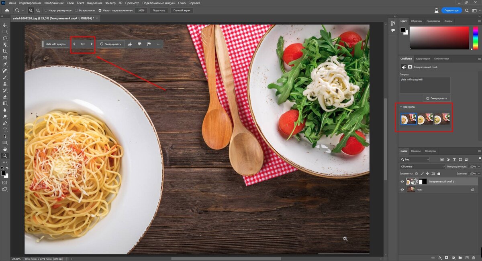482x261 pixels.
Task: Select the Hand tool
Action: (5, 149)
